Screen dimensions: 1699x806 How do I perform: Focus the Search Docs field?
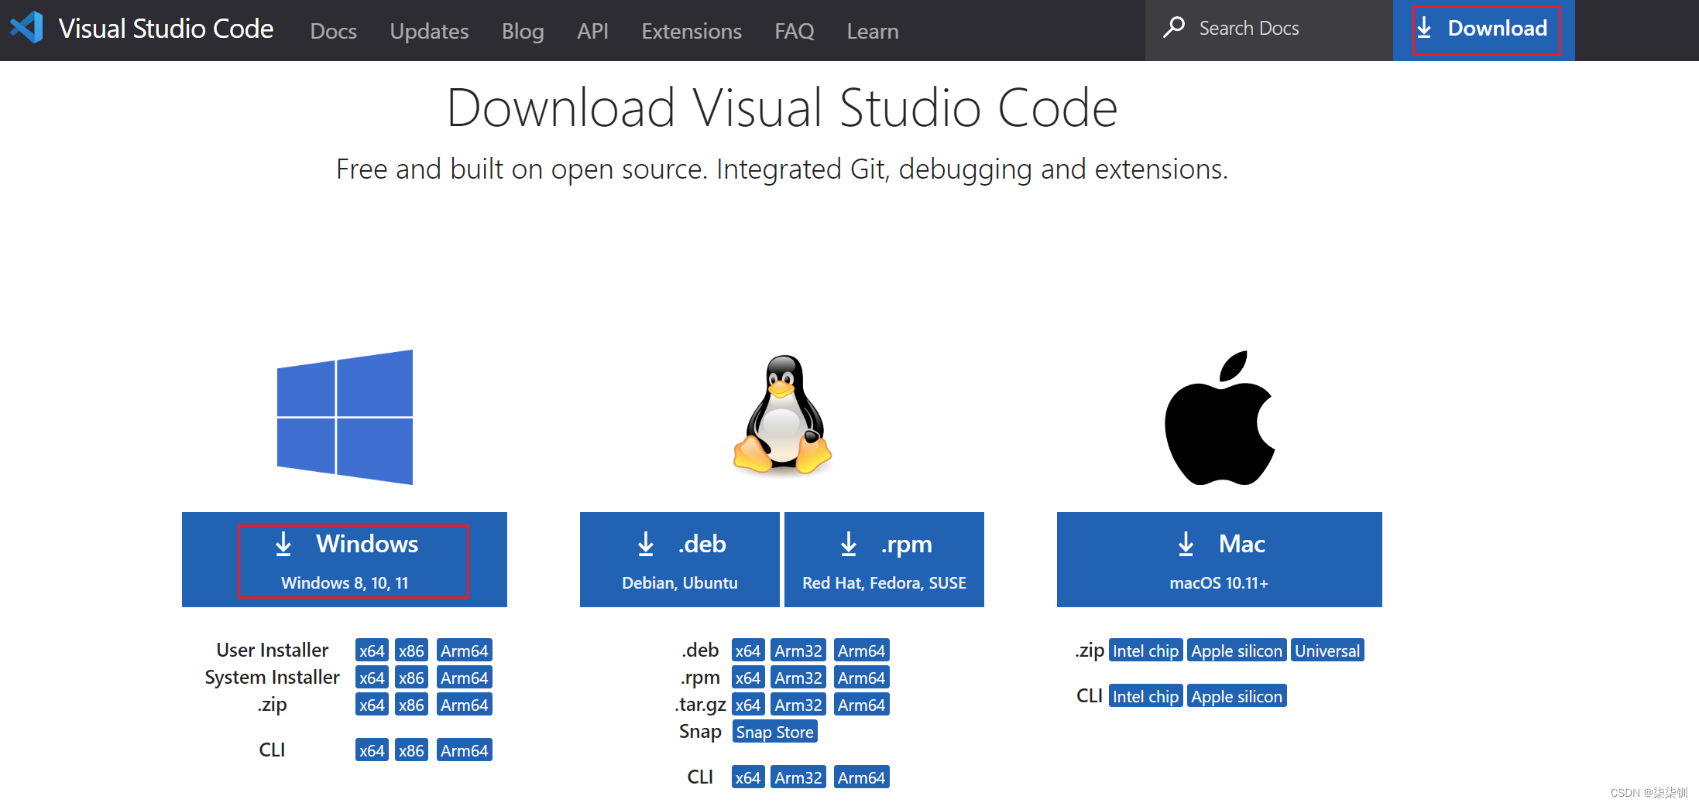pyautogui.click(x=1268, y=29)
